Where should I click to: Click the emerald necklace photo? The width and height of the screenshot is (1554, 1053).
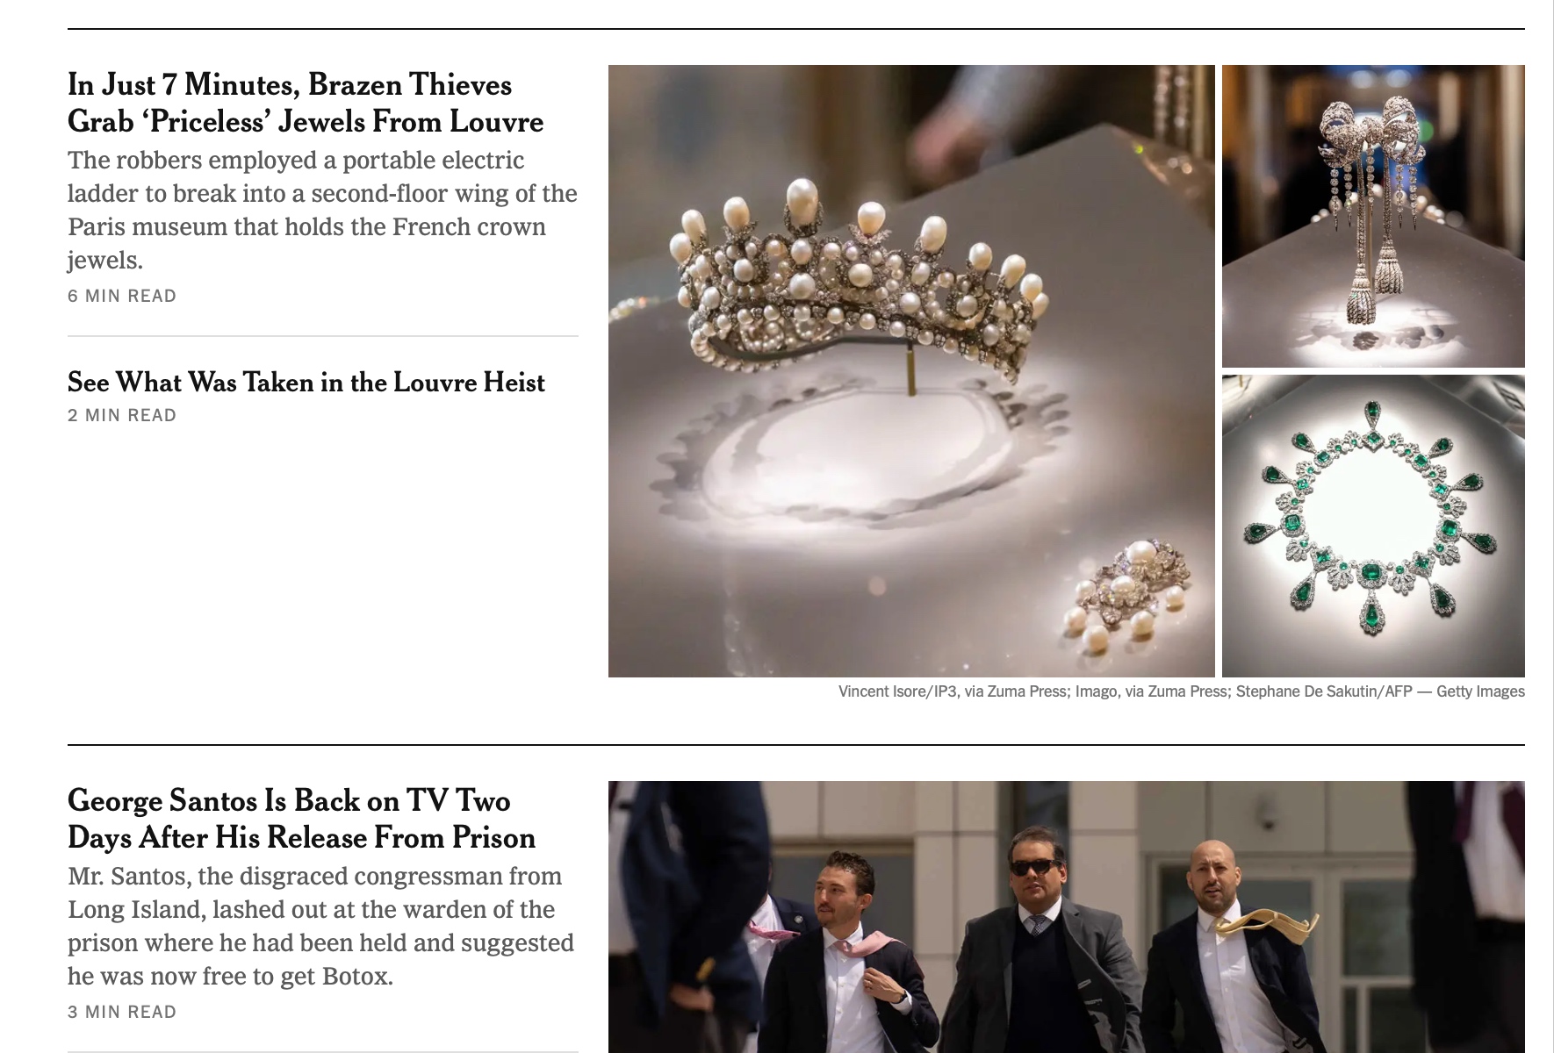(1373, 526)
